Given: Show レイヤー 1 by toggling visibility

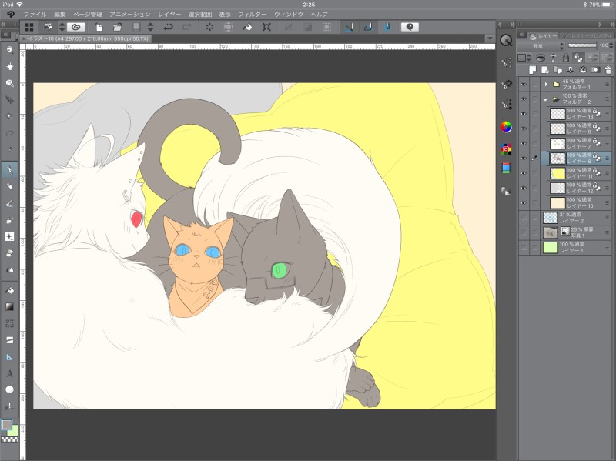Looking at the screenshot, I should click(524, 247).
